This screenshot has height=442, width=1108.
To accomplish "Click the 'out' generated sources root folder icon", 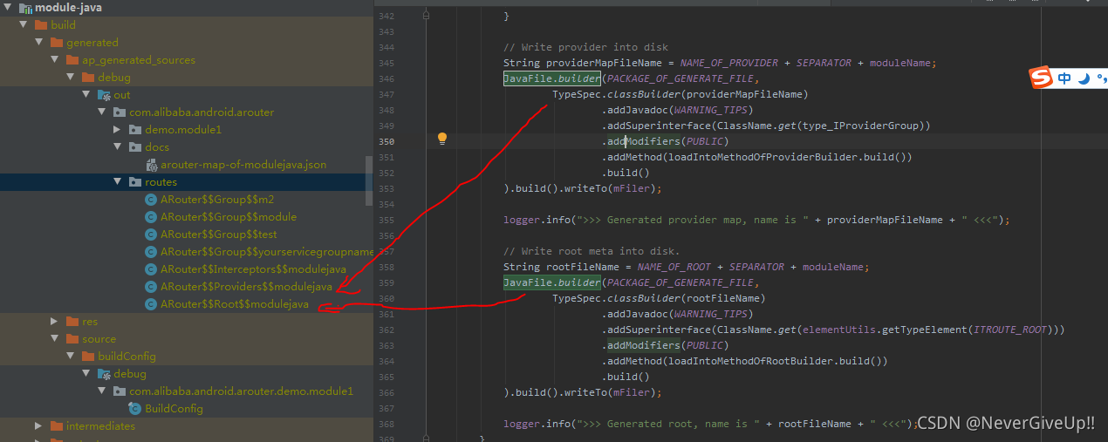I will [104, 95].
